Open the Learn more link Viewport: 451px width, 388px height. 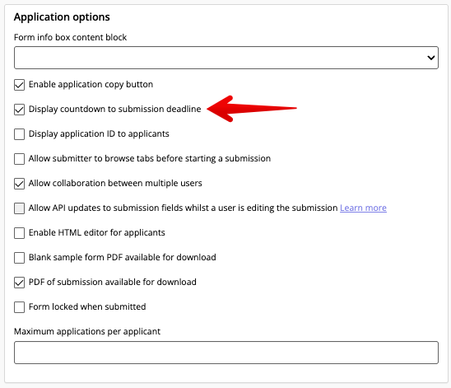[x=363, y=208]
